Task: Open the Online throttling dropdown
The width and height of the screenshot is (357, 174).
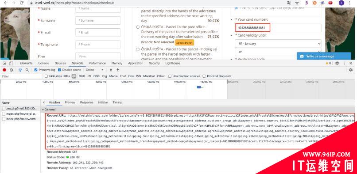Action: (94, 70)
